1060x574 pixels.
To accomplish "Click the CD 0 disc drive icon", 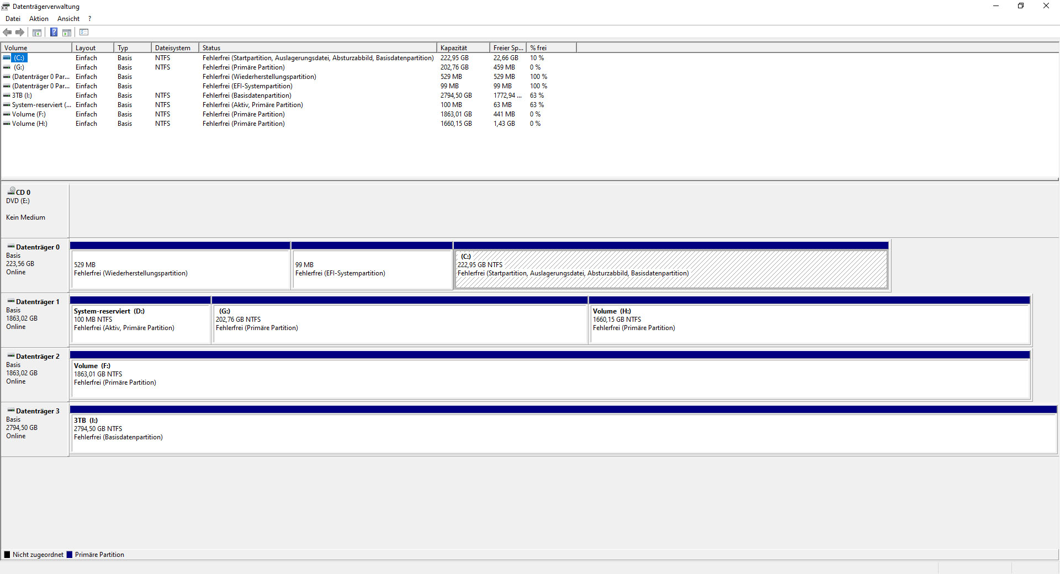I will click(11, 191).
